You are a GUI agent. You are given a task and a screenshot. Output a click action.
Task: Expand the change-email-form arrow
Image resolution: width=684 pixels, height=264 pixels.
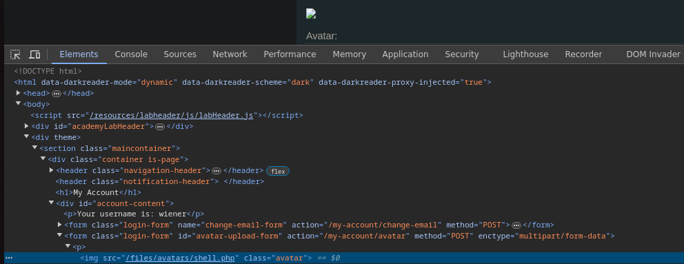(x=60, y=225)
